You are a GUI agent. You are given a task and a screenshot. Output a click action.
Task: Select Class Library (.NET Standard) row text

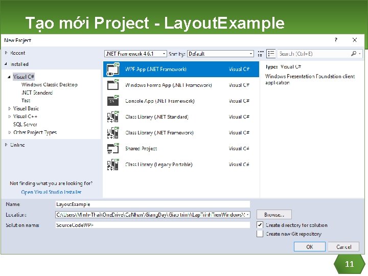(157, 117)
